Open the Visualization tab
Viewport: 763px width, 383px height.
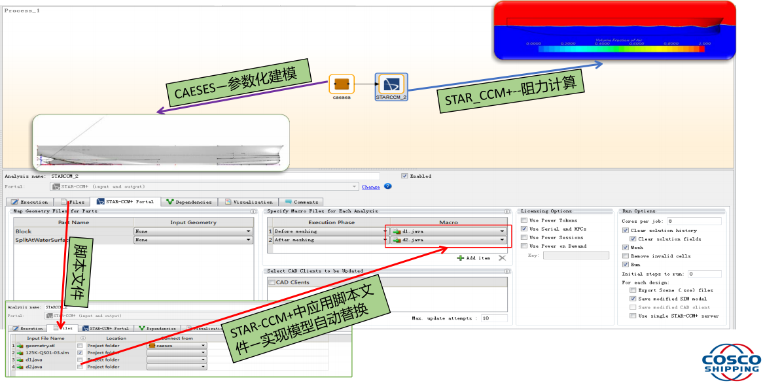point(249,202)
